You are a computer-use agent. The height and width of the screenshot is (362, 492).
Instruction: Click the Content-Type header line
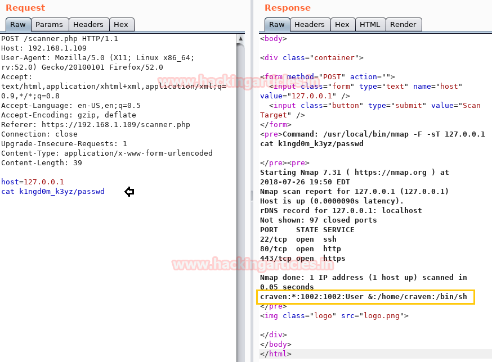(107, 153)
